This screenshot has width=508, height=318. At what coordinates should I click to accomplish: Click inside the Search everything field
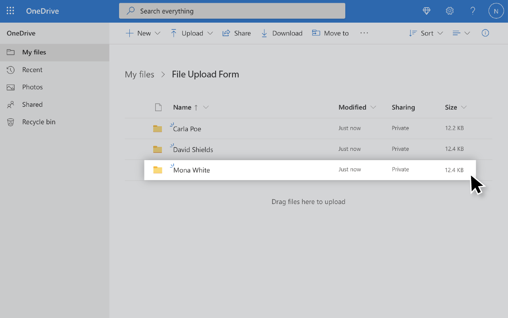232,11
